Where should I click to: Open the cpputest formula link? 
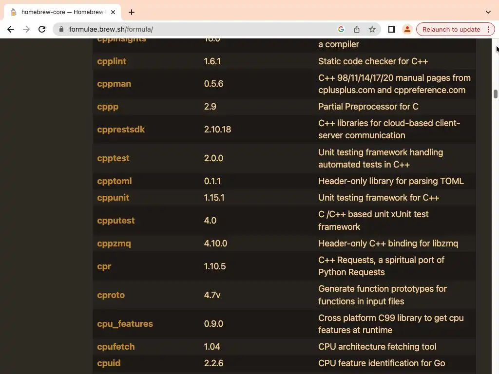click(116, 221)
